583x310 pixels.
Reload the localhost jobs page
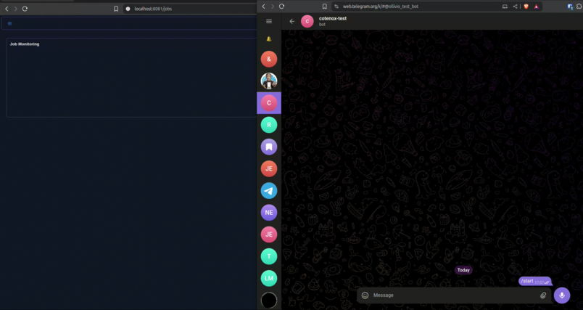(25, 9)
